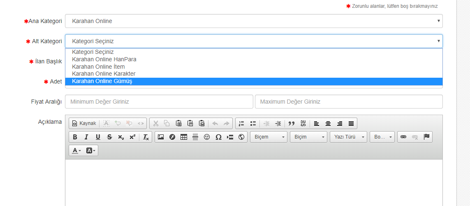
Task: Open the Alt Kategori dropdown
Action: click(x=254, y=41)
